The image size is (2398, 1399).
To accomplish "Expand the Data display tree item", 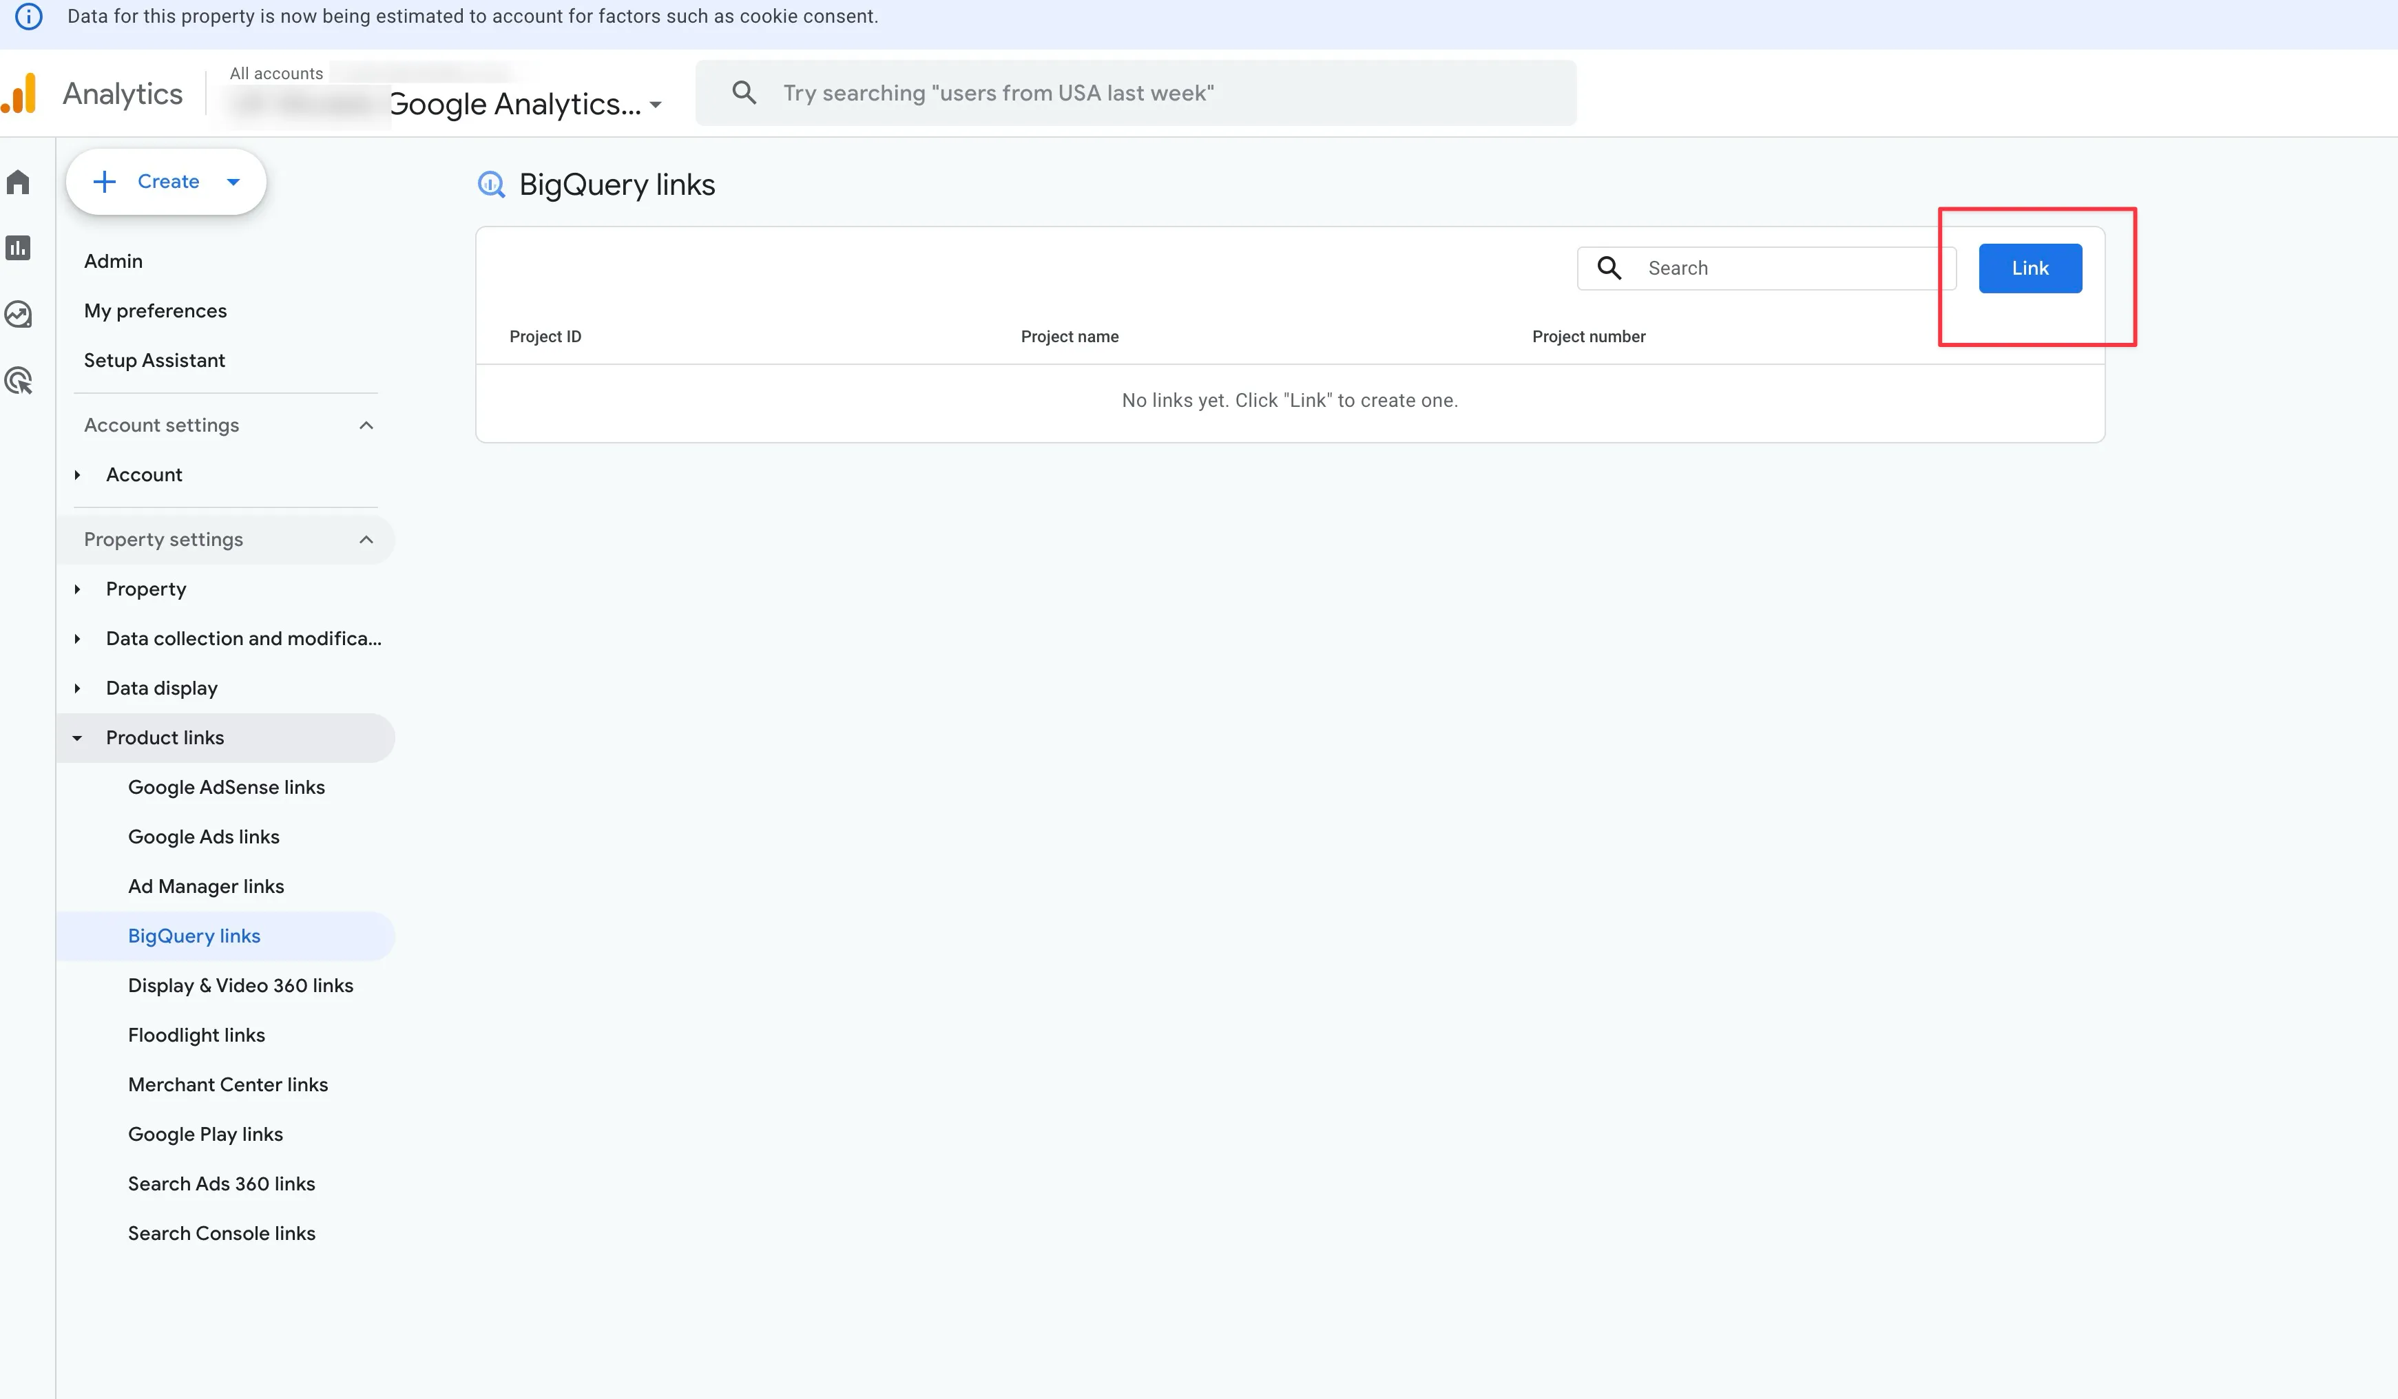I will pyautogui.click(x=77, y=688).
